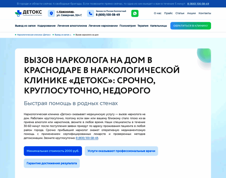Open the 'О нас' page link
Viewport: 226px width, 178px height.
coord(158,13)
